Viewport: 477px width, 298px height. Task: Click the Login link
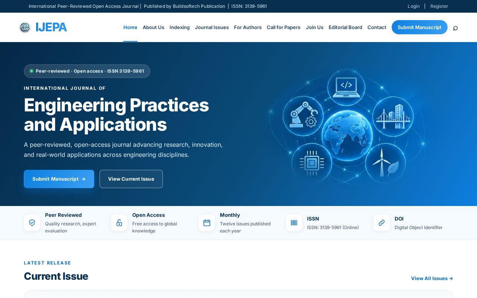[x=414, y=6]
